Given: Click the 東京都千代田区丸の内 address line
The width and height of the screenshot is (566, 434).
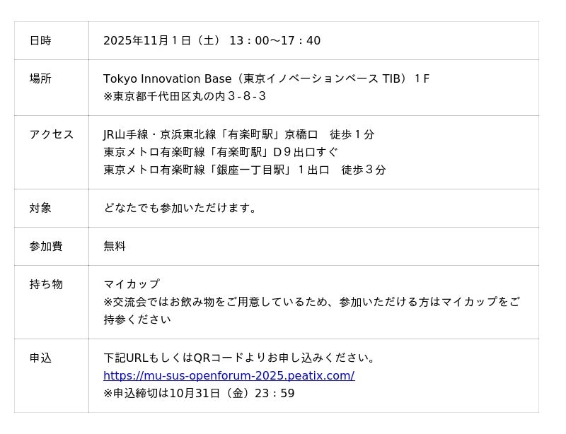Looking at the screenshot, I should tap(185, 96).
